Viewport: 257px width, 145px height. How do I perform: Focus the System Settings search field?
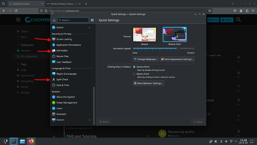73,20
